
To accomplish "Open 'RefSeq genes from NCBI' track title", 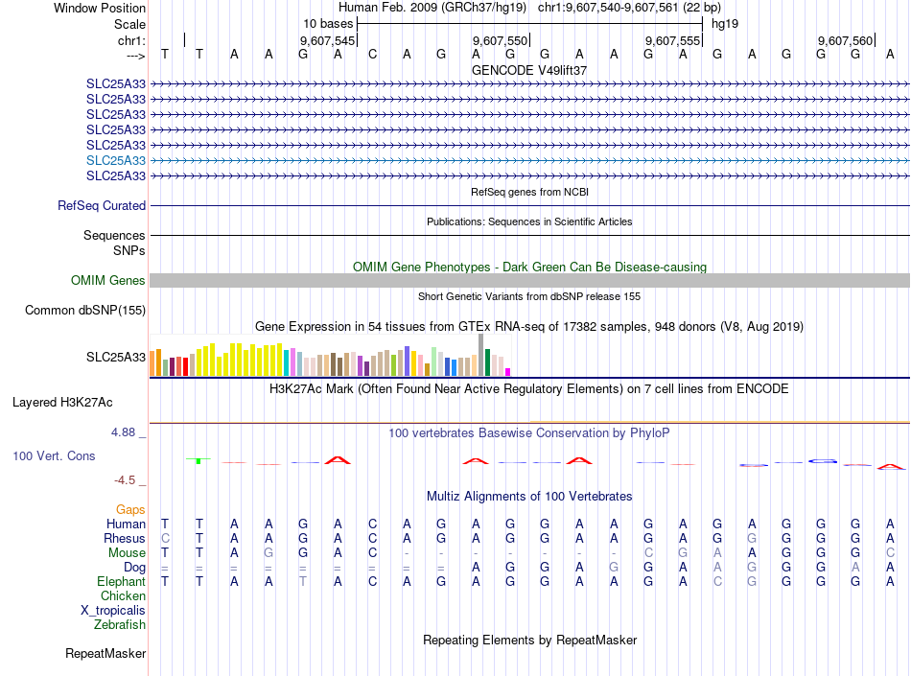I will 529,192.
